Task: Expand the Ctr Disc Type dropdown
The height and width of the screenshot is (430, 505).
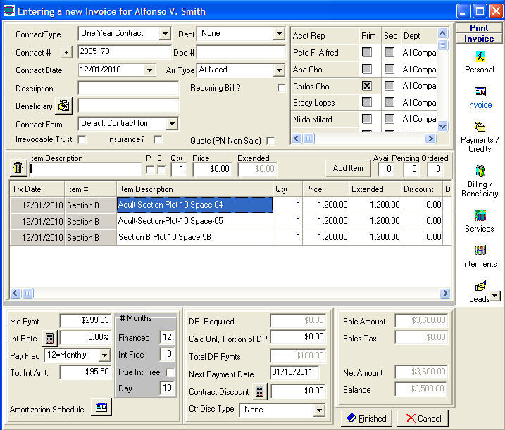Action: tap(318, 410)
